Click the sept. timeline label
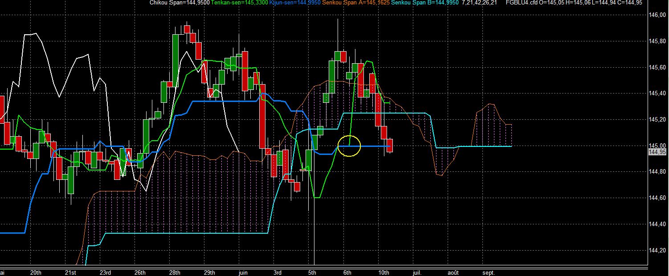The height and width of the screenshot is (276, 669). tap(488, 272)
